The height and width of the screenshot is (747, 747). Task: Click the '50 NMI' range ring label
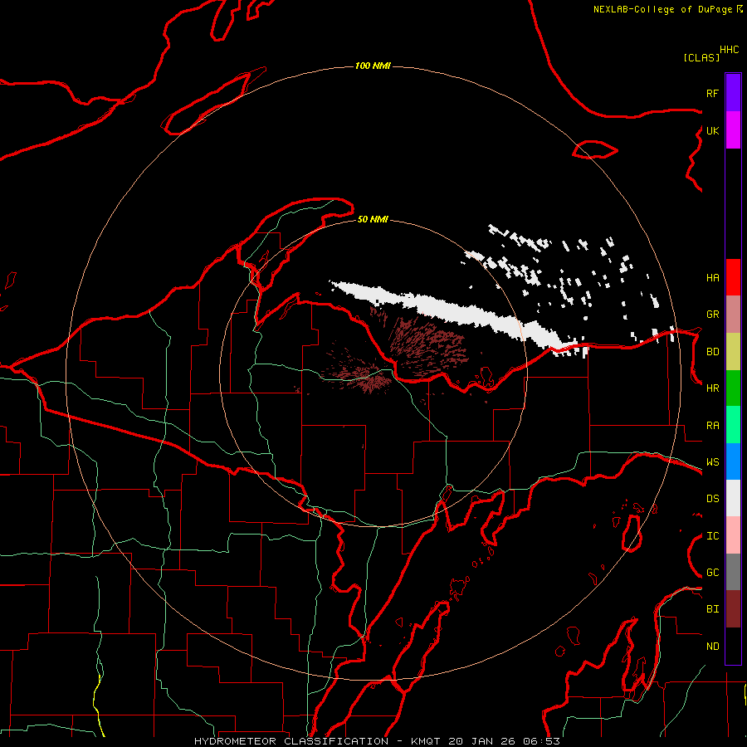373,219
